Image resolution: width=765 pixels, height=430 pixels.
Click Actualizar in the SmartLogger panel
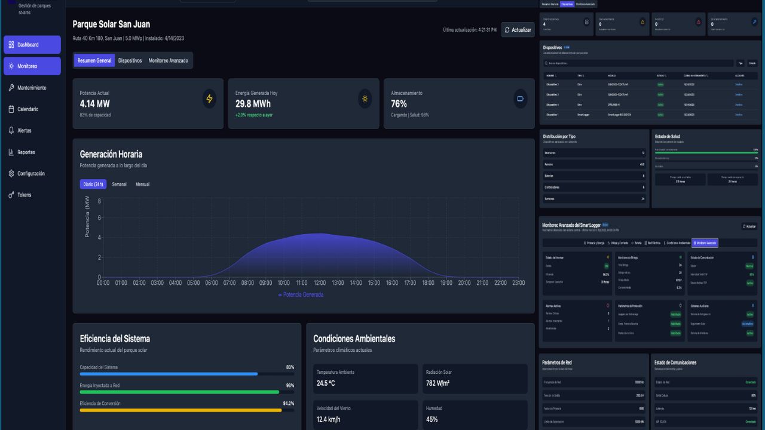pos(749,226)
